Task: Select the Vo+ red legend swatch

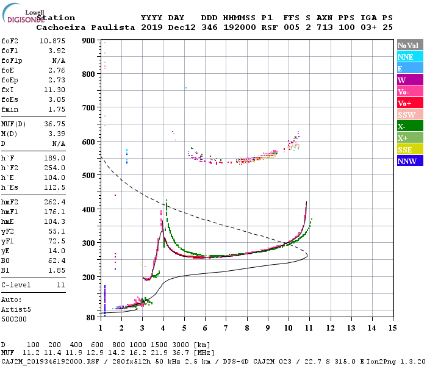Action: coord(410,103)
